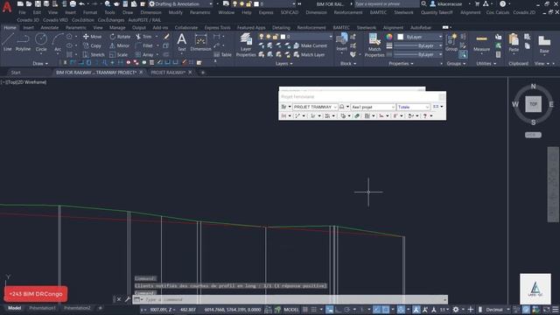
Task: Expand the Layers panel
Action: [283, 63]
